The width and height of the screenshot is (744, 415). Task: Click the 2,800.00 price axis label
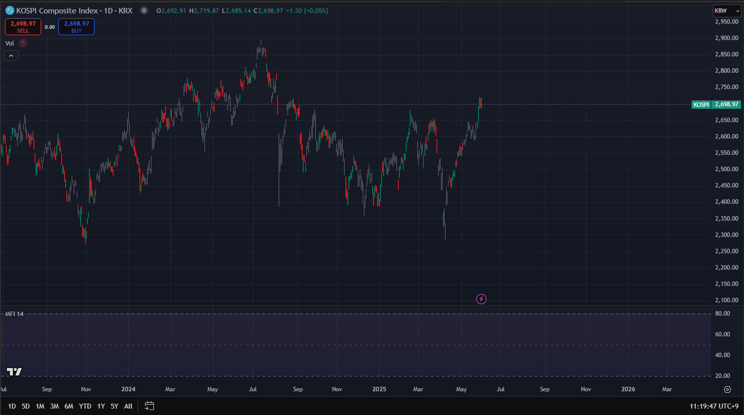pyautogui.click(x=727, y=71)
